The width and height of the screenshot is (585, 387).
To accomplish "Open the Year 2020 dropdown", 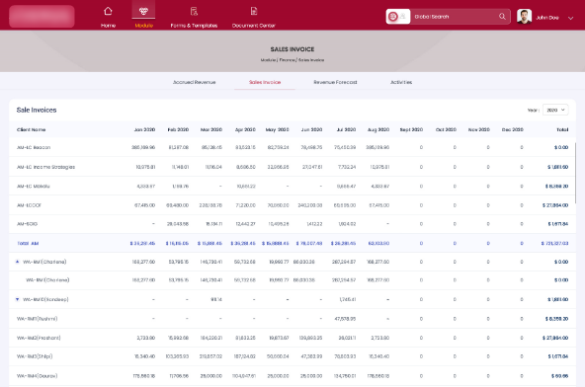I will click(x=555, y=110).
